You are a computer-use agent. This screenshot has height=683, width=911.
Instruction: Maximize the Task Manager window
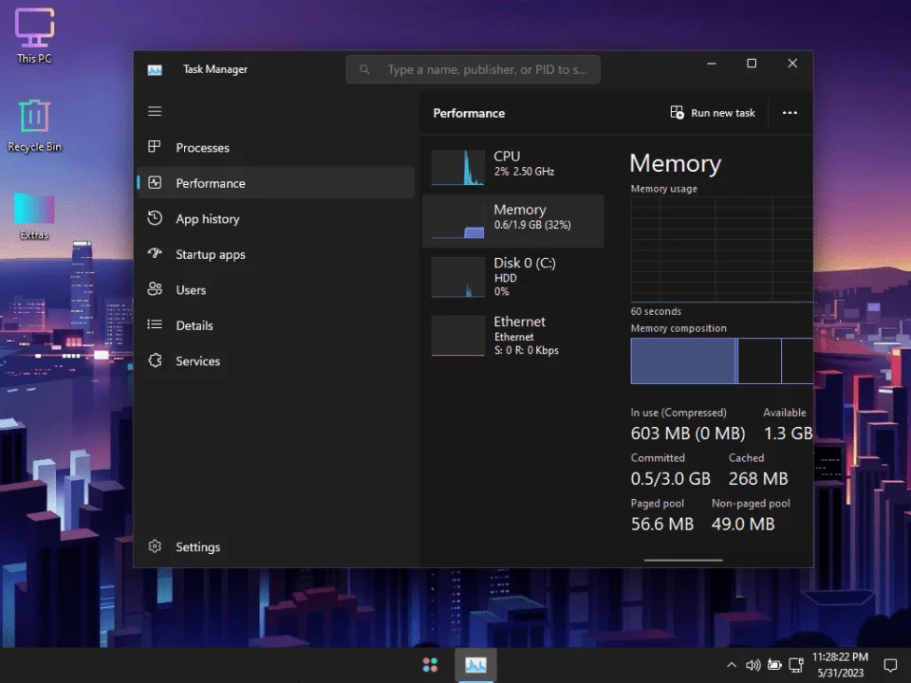coord(752,64)
